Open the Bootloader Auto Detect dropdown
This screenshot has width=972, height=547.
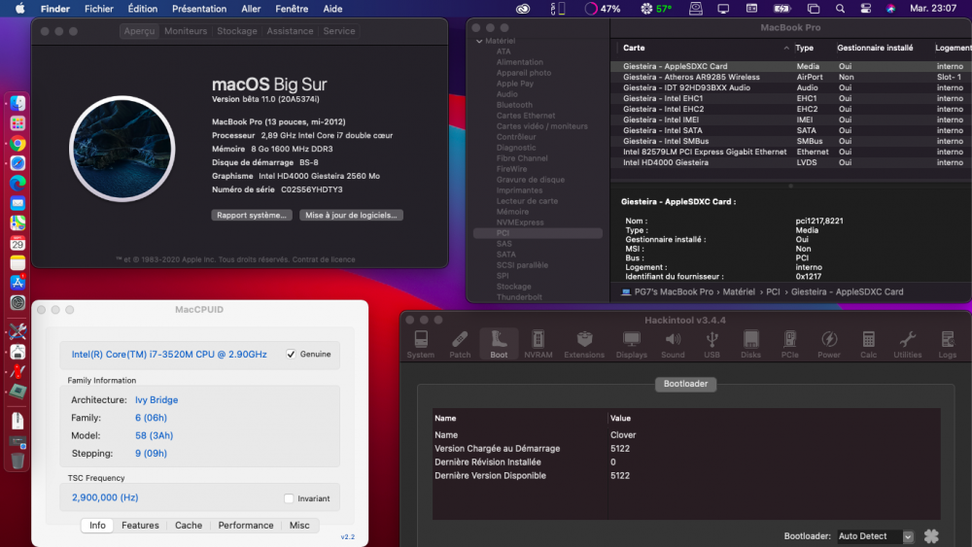876,536
